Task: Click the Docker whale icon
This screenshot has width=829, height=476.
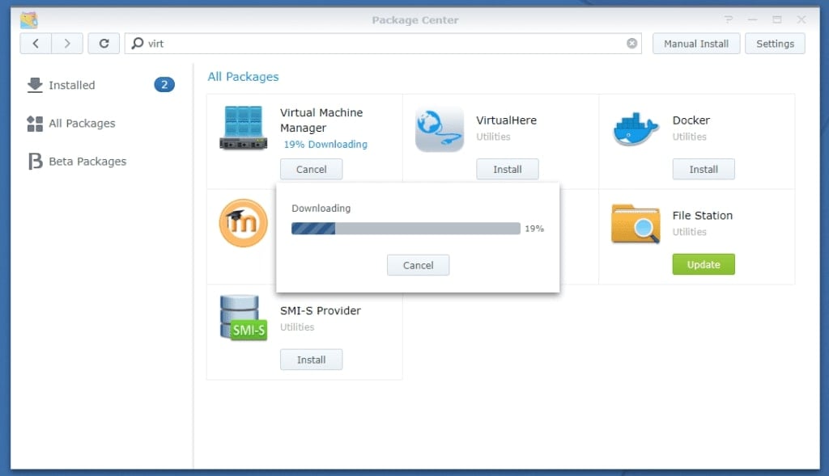Action: (636, 128)
